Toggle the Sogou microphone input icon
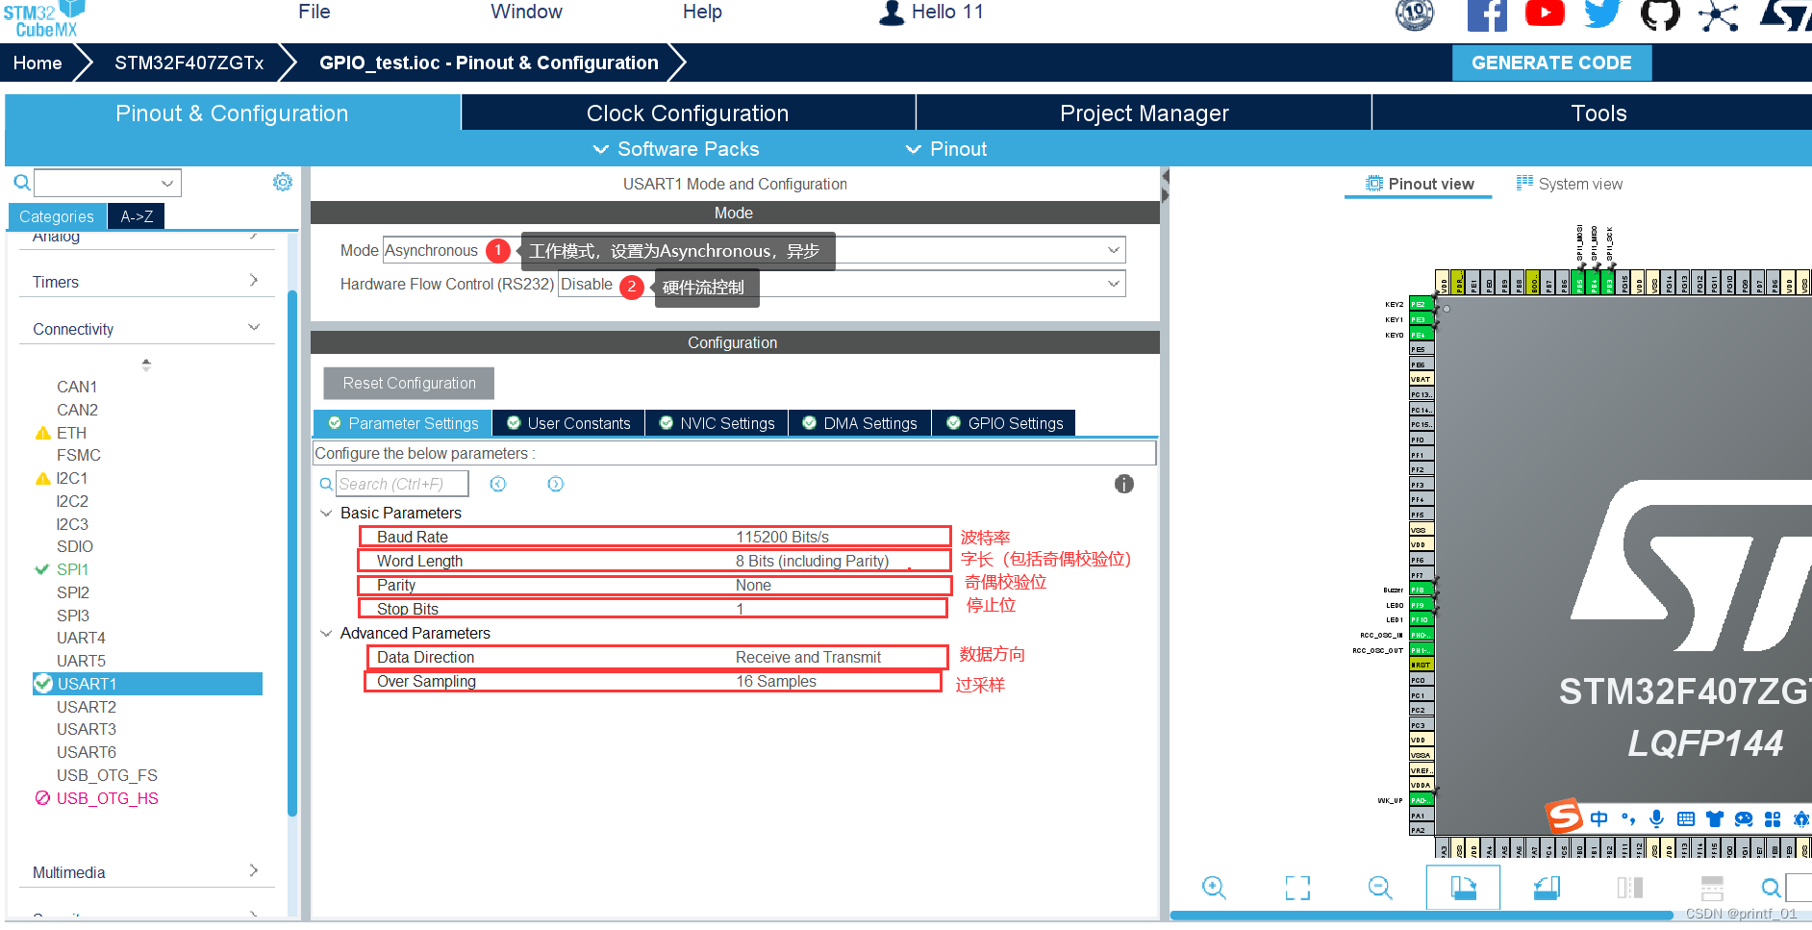1812x930 pixels. click(1656, 818)
